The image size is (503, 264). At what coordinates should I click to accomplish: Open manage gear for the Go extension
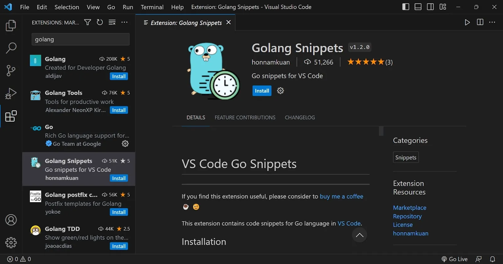(125, 144)
